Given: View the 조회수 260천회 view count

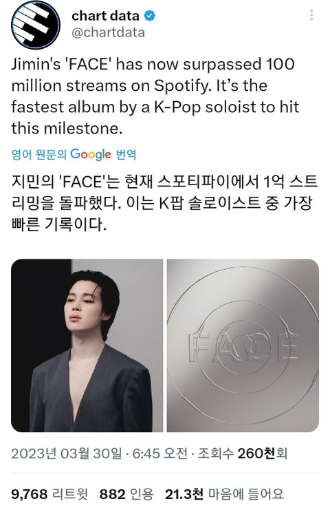Looking at the screenshot, I should click(x=243, y=453).
